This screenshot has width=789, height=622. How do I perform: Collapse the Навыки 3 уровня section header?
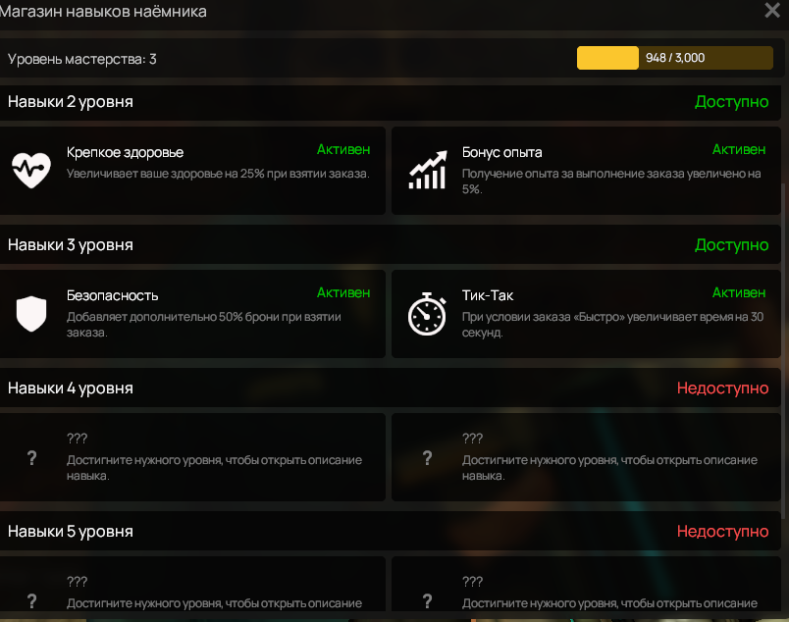pyautogui.click(x=390, y=245)
